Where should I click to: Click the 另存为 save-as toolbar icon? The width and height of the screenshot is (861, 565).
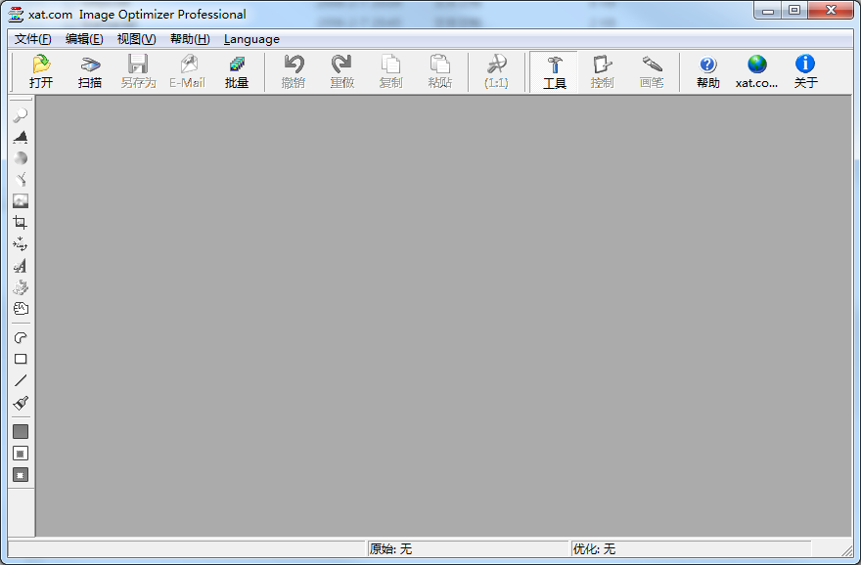[x=138, y=72]
